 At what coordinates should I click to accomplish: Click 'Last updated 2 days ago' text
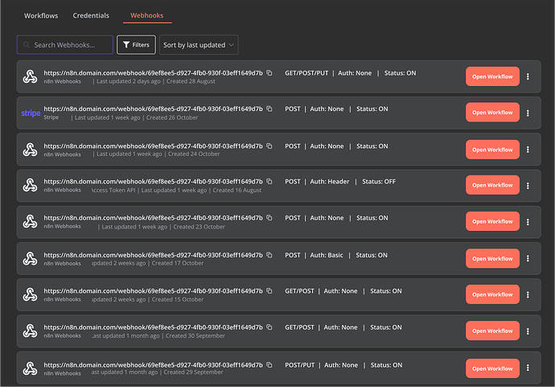click(x=129, y=81)
